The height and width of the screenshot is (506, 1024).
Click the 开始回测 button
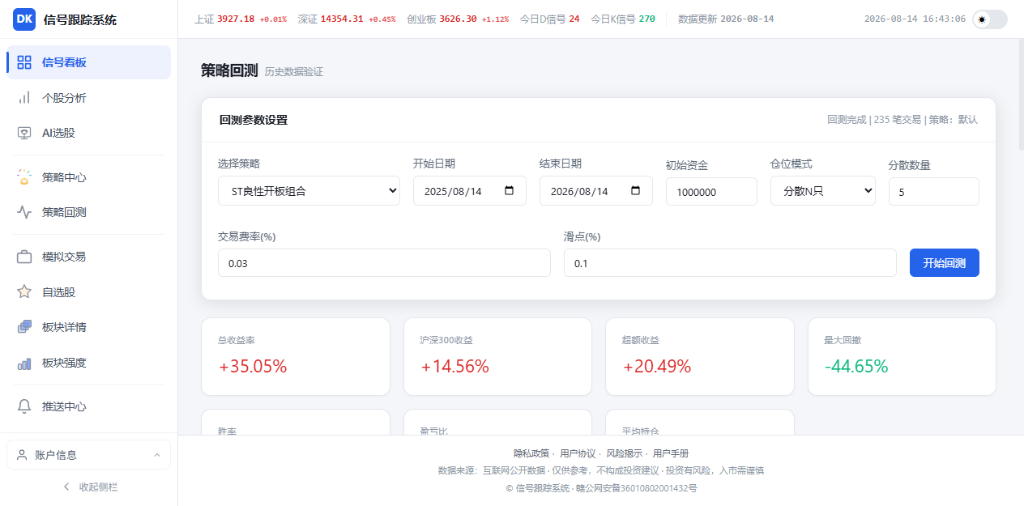944,262
